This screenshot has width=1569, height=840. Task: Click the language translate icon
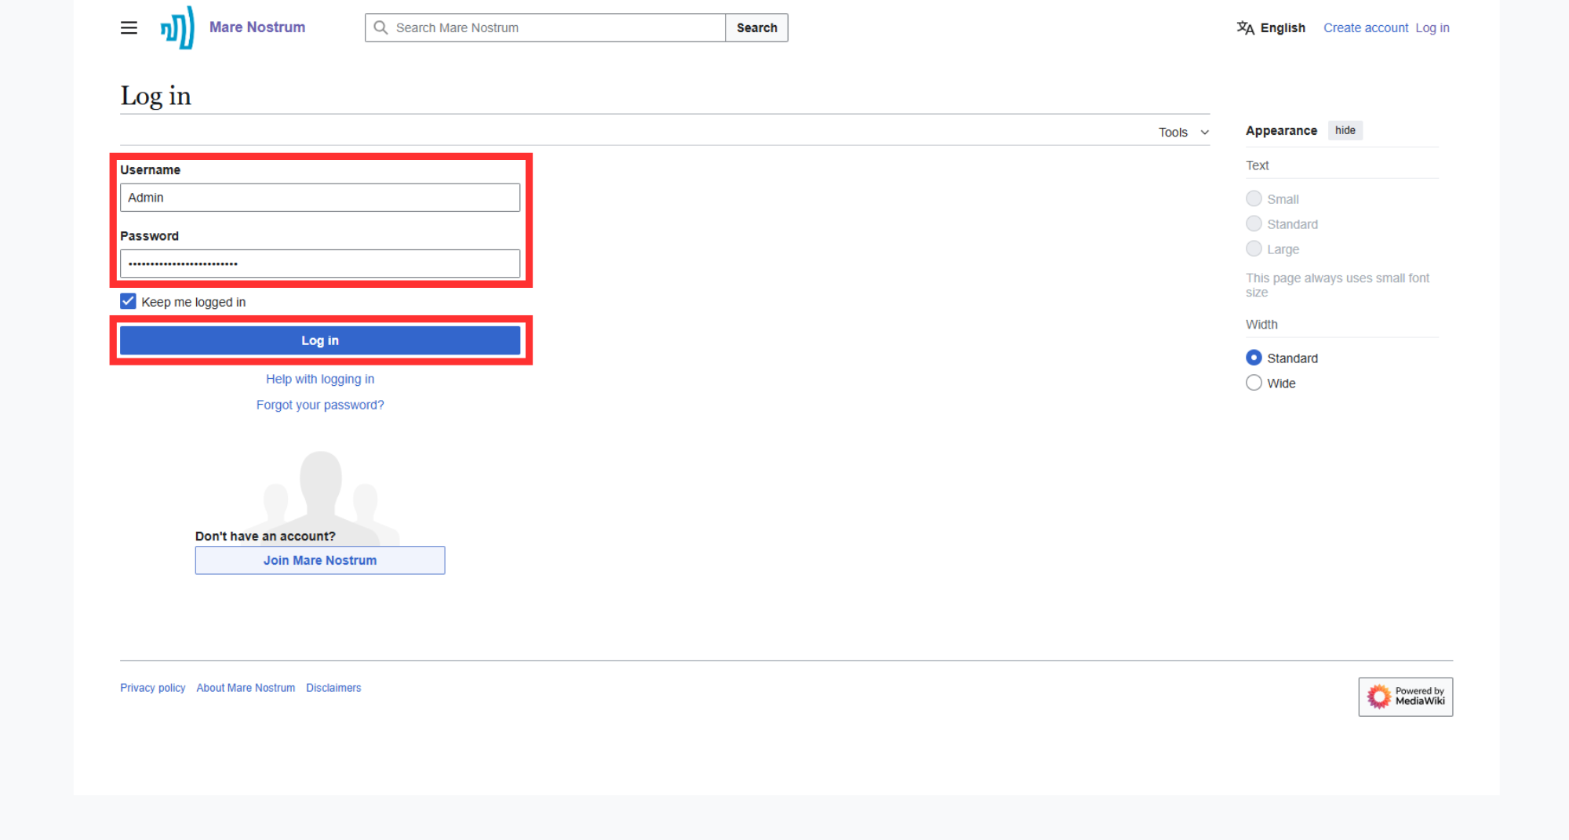click(1245, 27)
